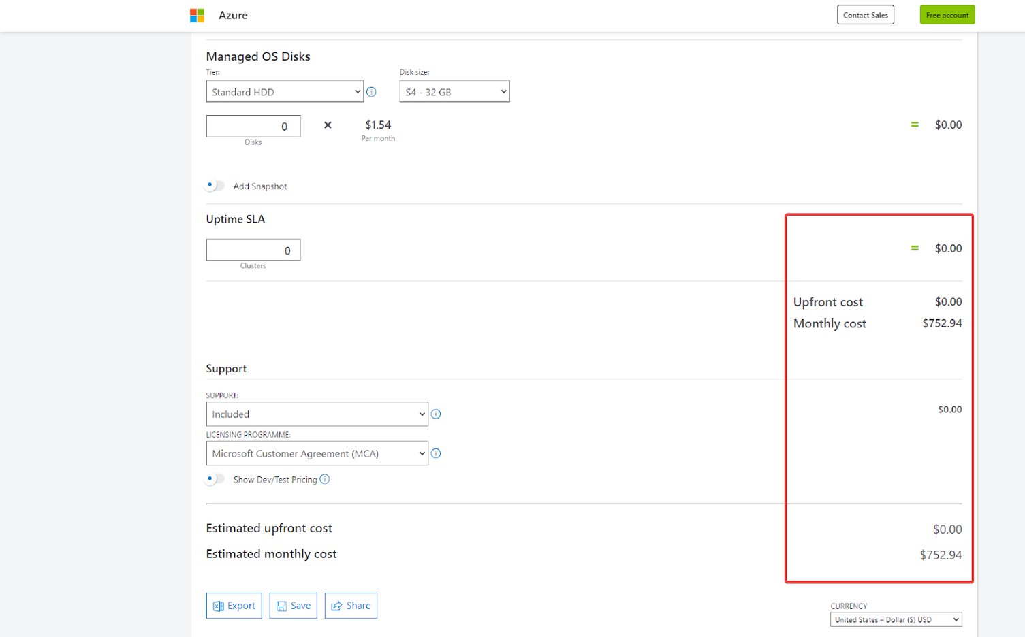Click the Azure header link
This screenshot has height=637, width=1025.
pos(233,15)
